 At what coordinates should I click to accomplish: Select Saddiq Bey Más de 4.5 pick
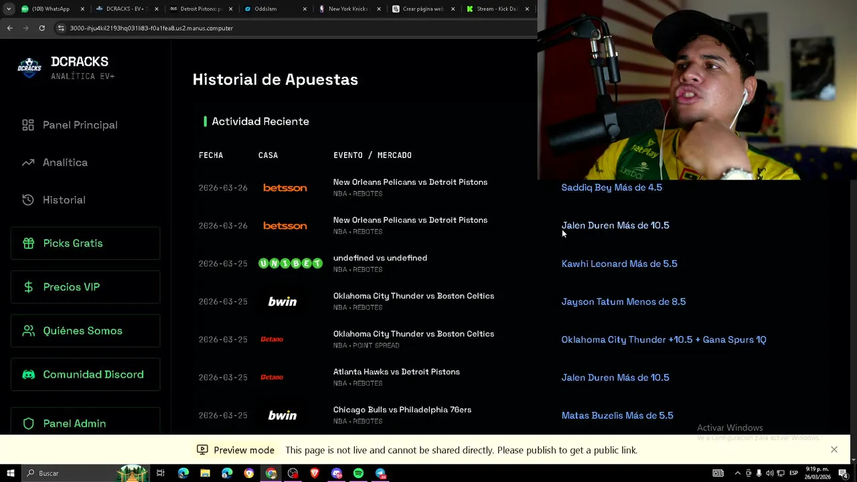pos(612,187)
